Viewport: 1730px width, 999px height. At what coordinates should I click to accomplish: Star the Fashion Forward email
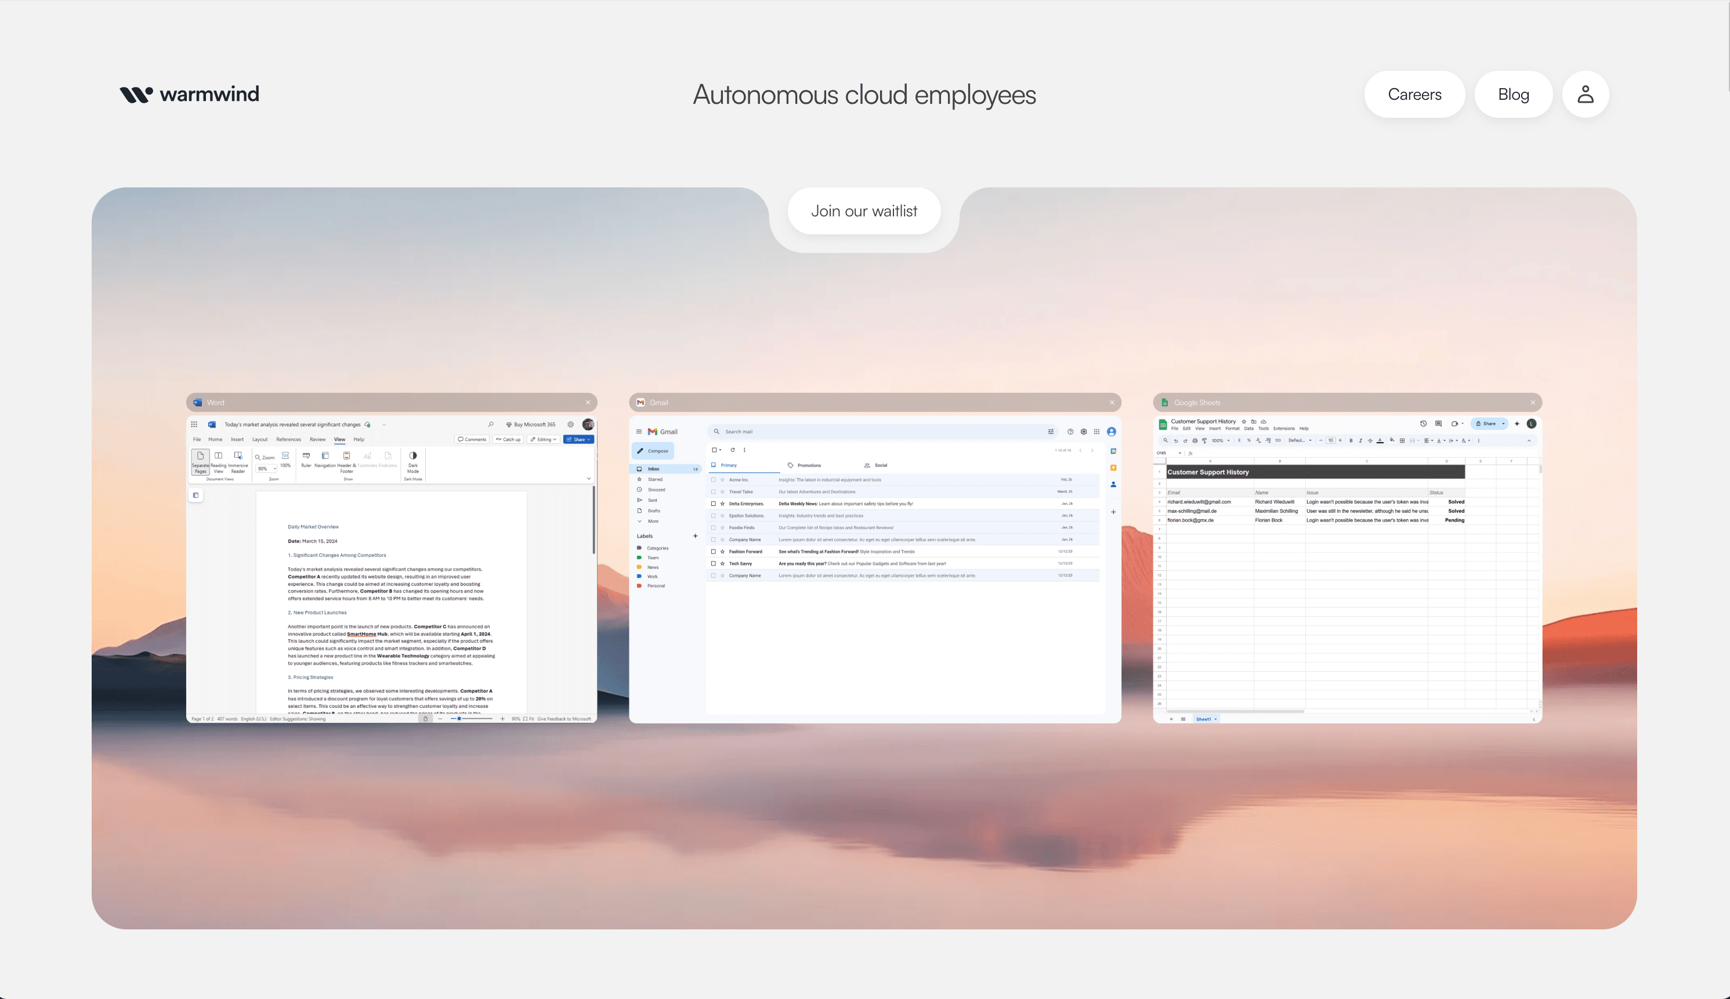click(x=722, y=552)
